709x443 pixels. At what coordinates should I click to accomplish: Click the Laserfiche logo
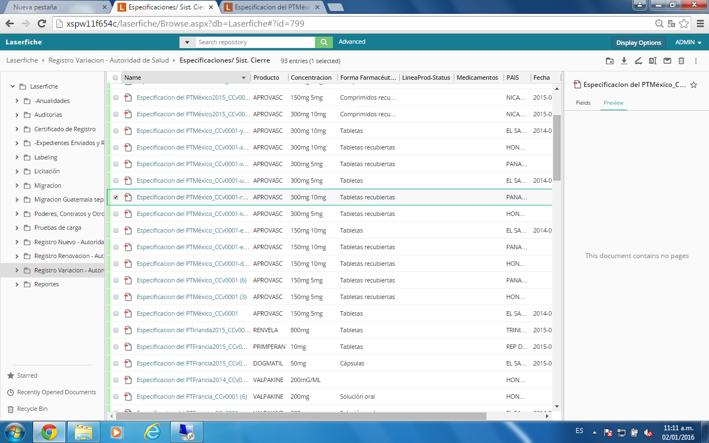pos(24,42)
